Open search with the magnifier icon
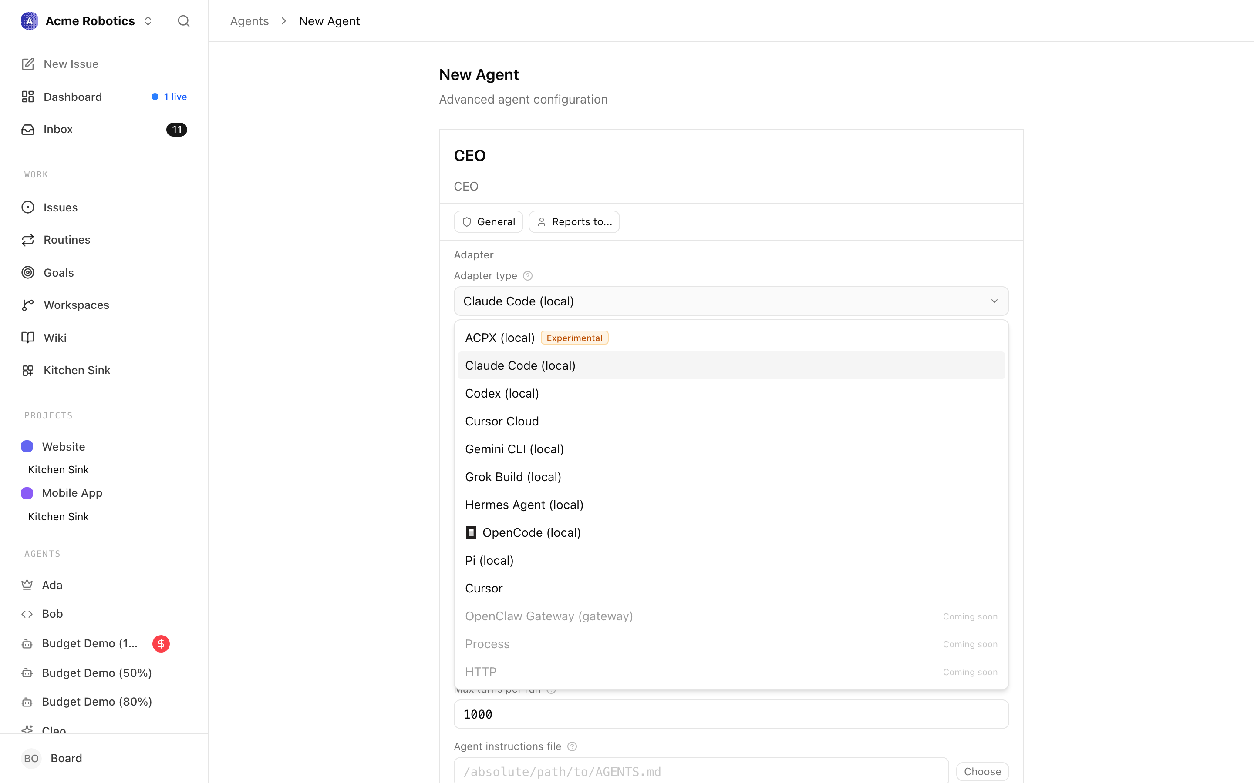1254x783 pixels. pos(183,21)
